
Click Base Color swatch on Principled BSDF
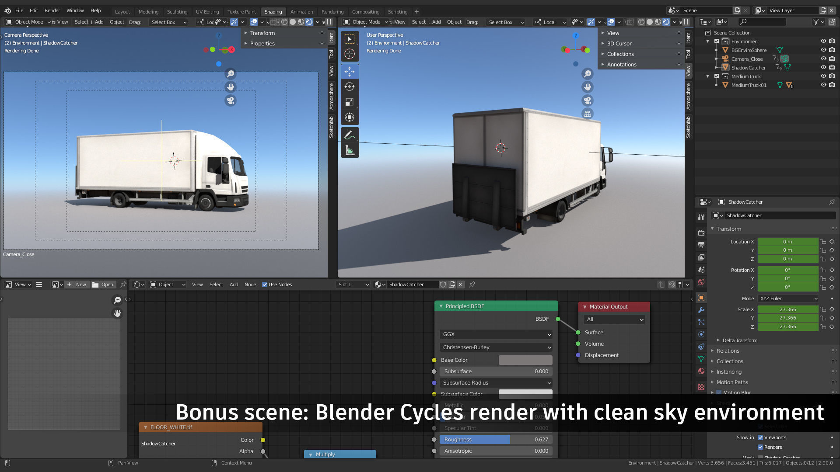click(x=525, y=360)
